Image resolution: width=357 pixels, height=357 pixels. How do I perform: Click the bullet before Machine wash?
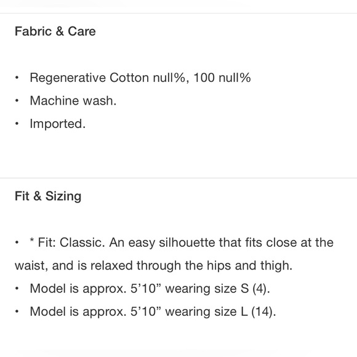(x=17, y=100)
